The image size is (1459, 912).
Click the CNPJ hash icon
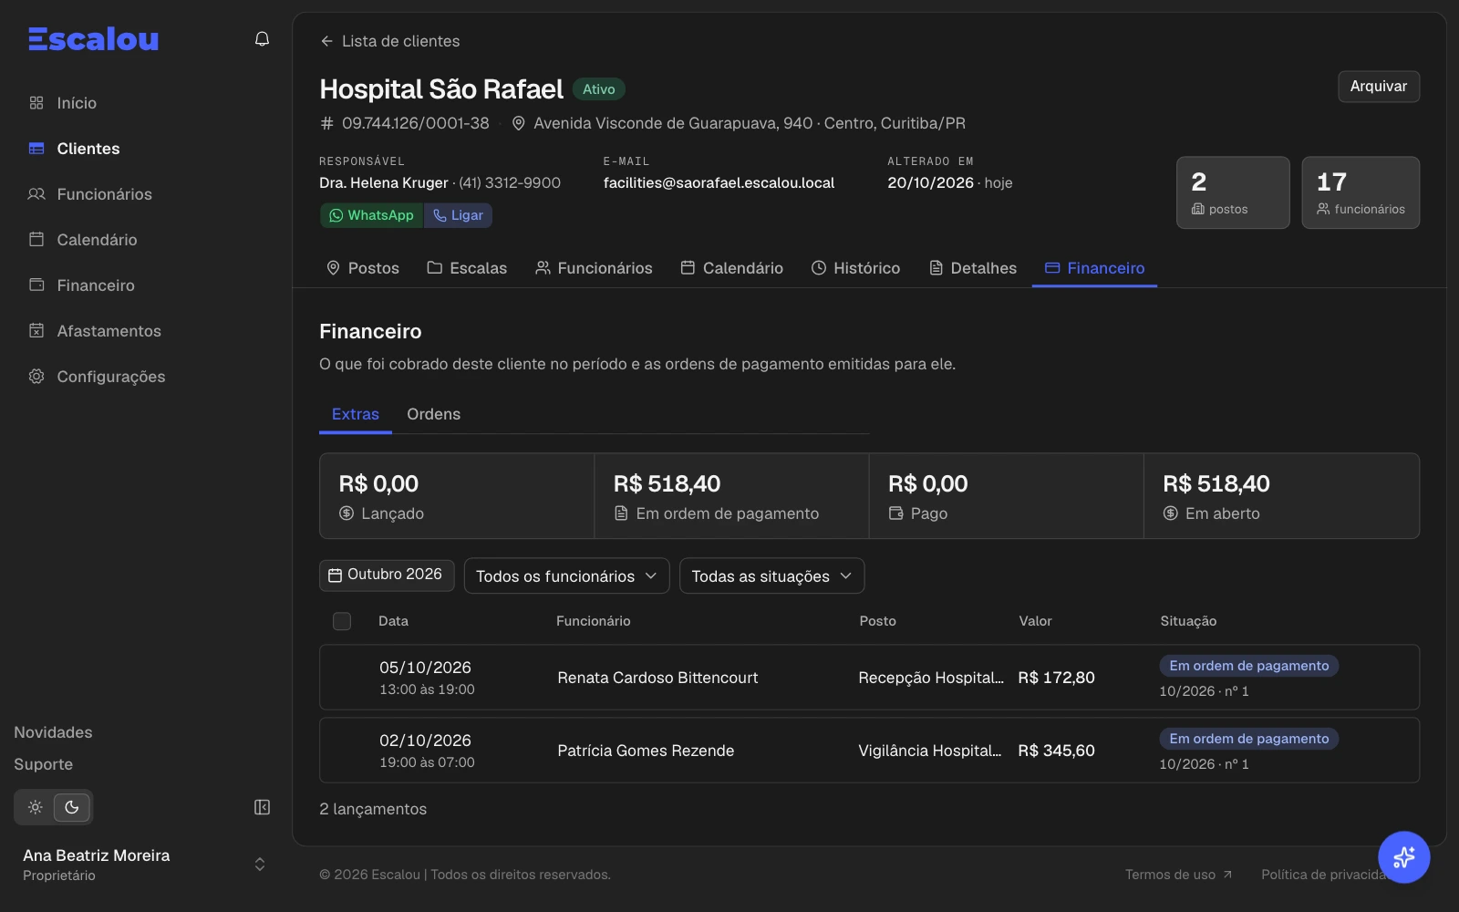point(327,123)
